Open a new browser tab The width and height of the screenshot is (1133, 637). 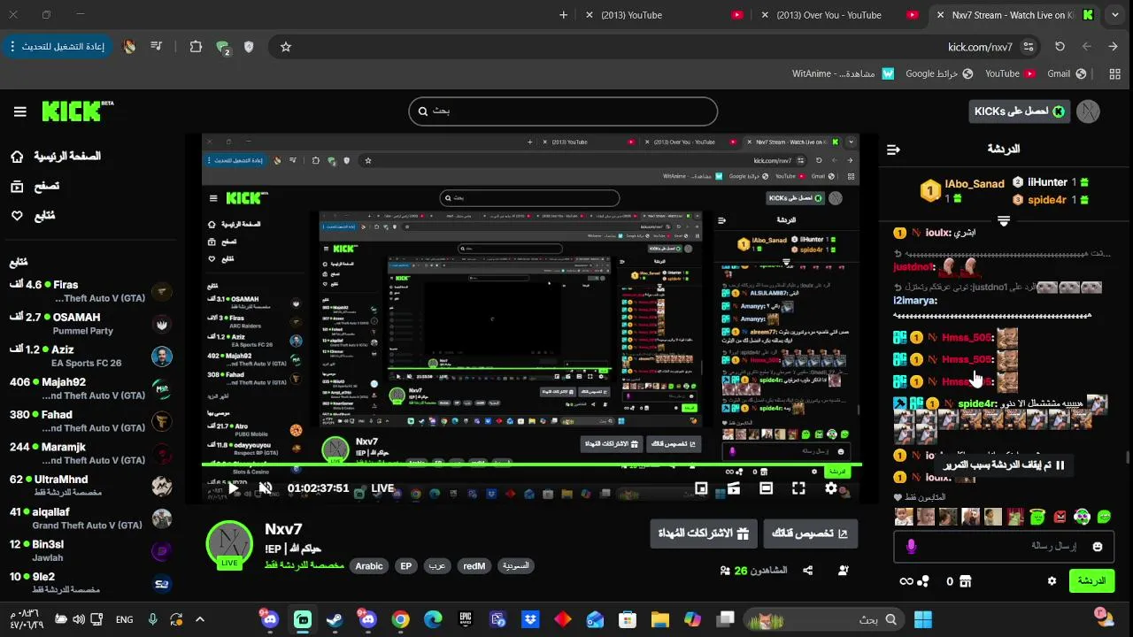coord(563,15)
